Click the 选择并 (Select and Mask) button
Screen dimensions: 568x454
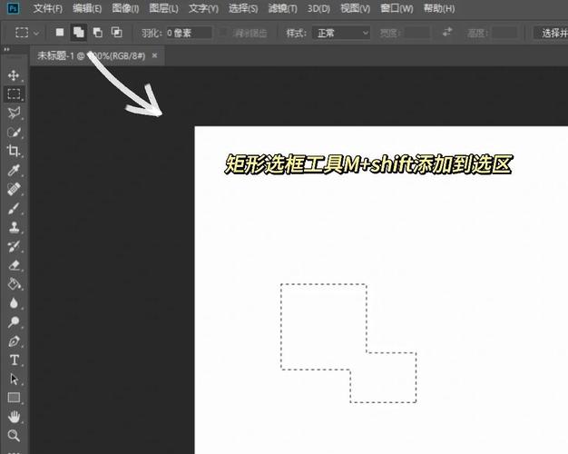[551, 33]
